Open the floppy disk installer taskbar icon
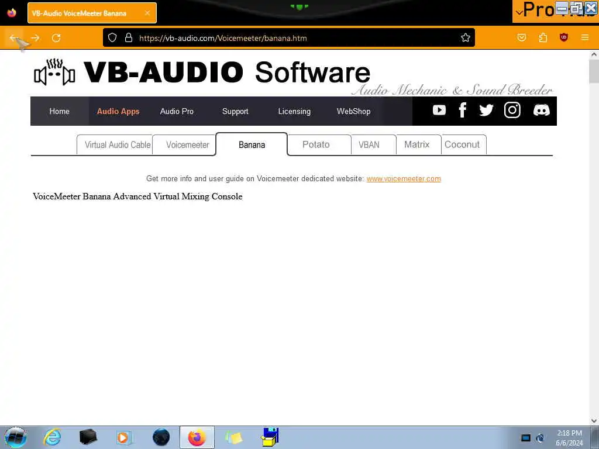 270,437
